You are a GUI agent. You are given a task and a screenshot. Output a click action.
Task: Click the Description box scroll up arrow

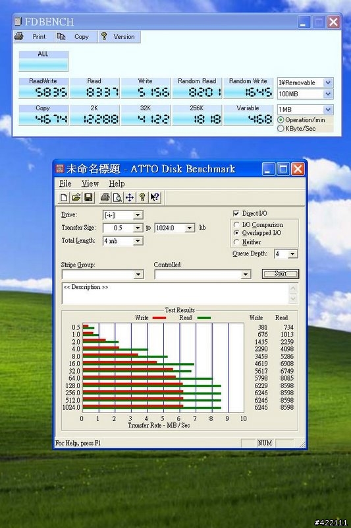click(x=293, y=288)
